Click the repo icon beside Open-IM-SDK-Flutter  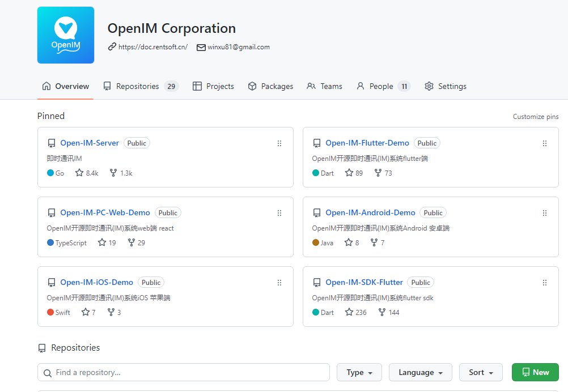tap(317, 283)
